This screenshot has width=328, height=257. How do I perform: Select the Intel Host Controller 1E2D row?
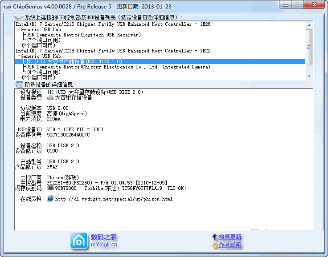click(113, 51)
